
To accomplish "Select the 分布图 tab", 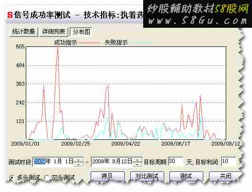I will (x=81, y=32).
